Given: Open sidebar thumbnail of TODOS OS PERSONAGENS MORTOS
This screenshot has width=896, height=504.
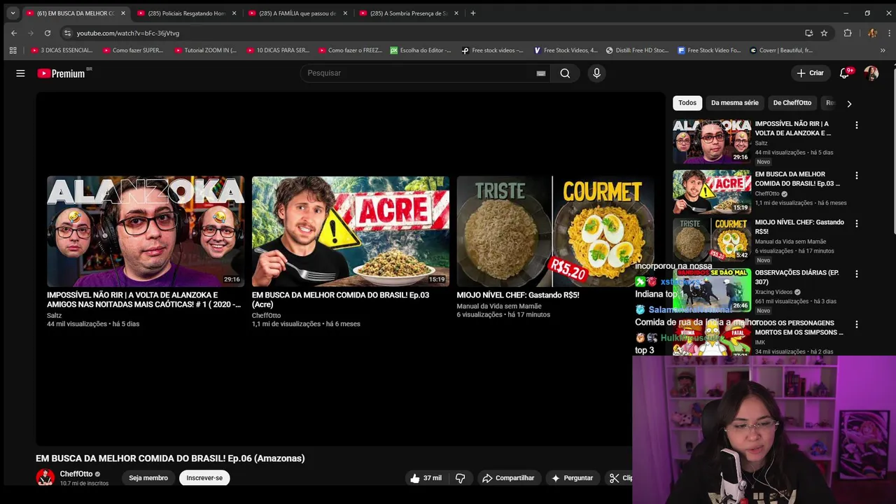Looking at the screenshot, I should [x=712, y=338].
